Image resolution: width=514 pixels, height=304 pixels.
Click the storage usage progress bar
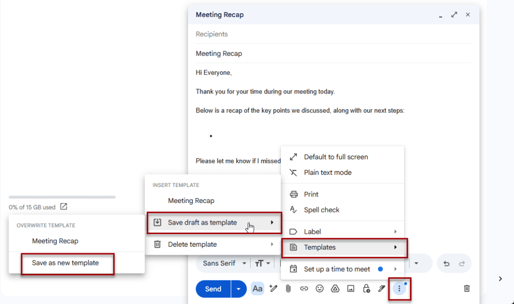[x=62, y=197]
